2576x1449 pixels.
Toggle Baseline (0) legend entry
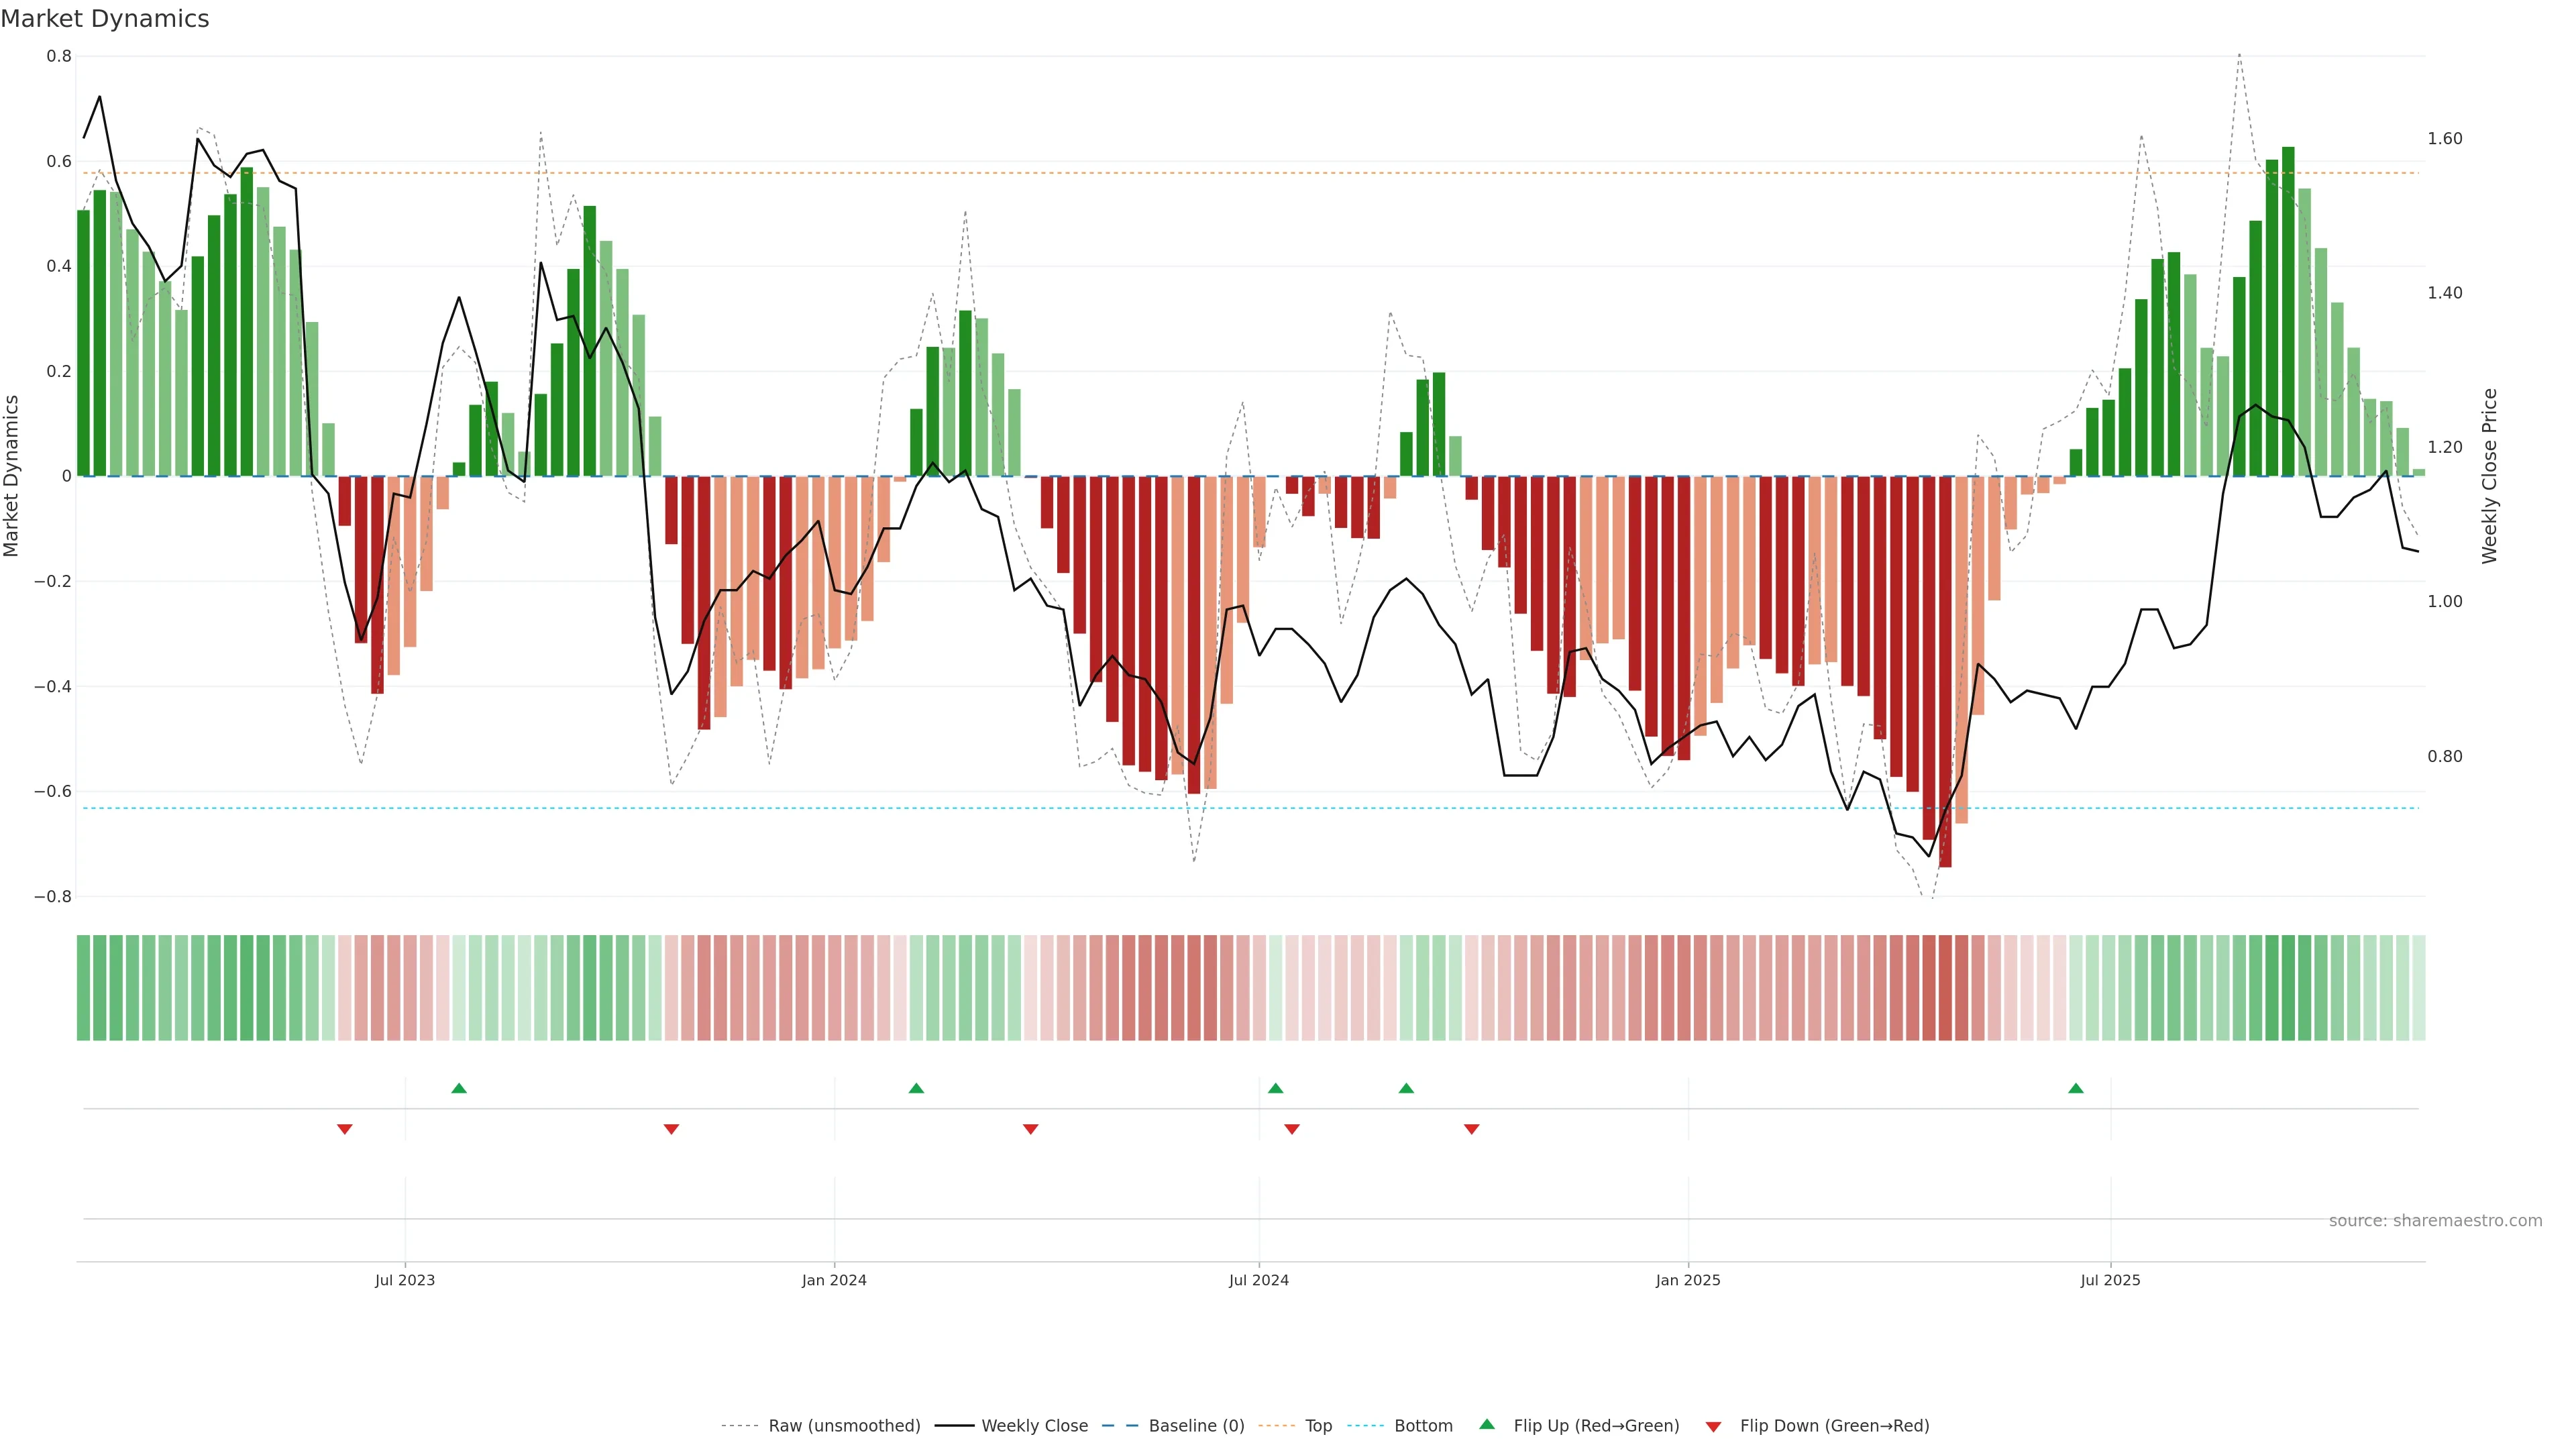1196,1426
